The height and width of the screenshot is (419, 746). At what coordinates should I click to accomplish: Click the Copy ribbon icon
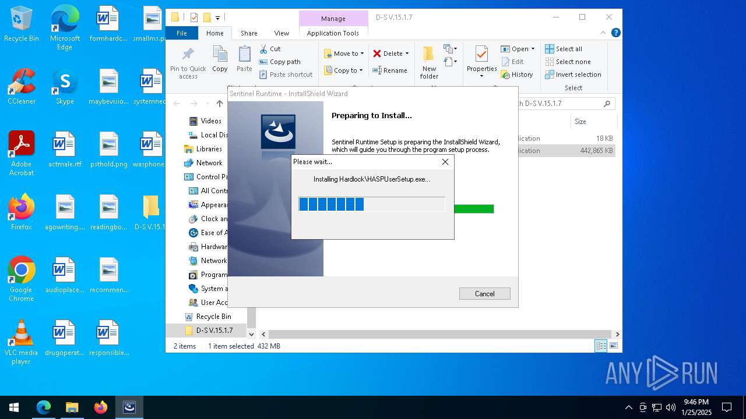[x=220, y=54]
